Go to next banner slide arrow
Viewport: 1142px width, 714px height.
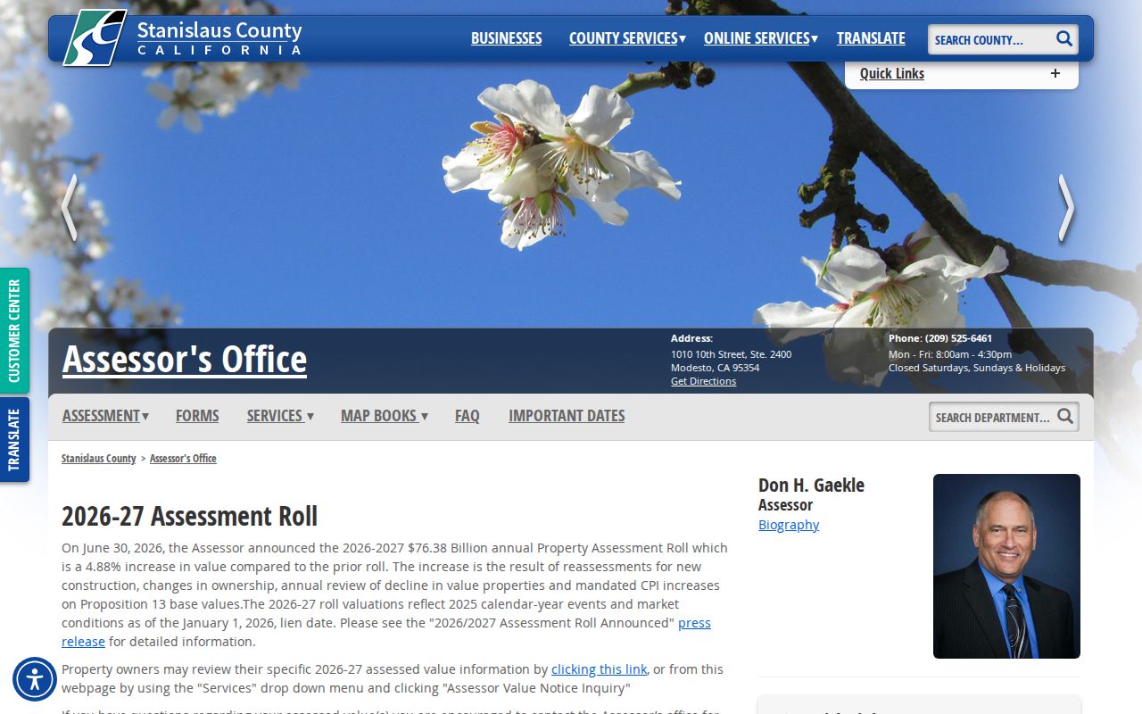(1066, 207)
